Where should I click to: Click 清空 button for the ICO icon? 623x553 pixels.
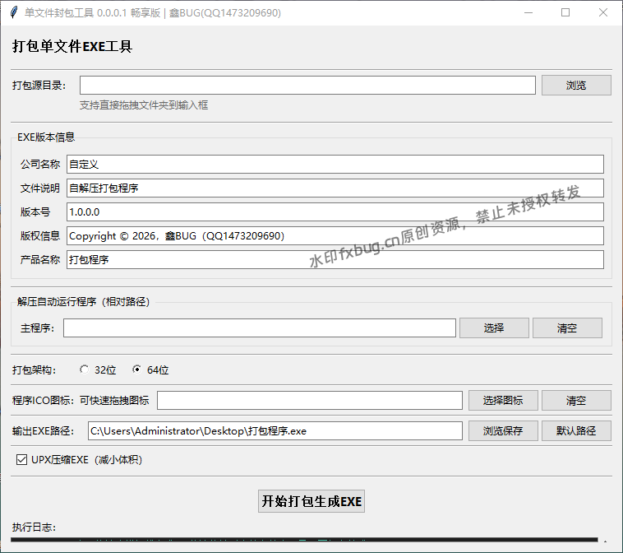[x=576, y=400]
